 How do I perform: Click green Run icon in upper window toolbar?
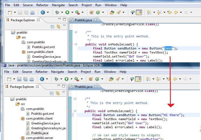(67, 12)
